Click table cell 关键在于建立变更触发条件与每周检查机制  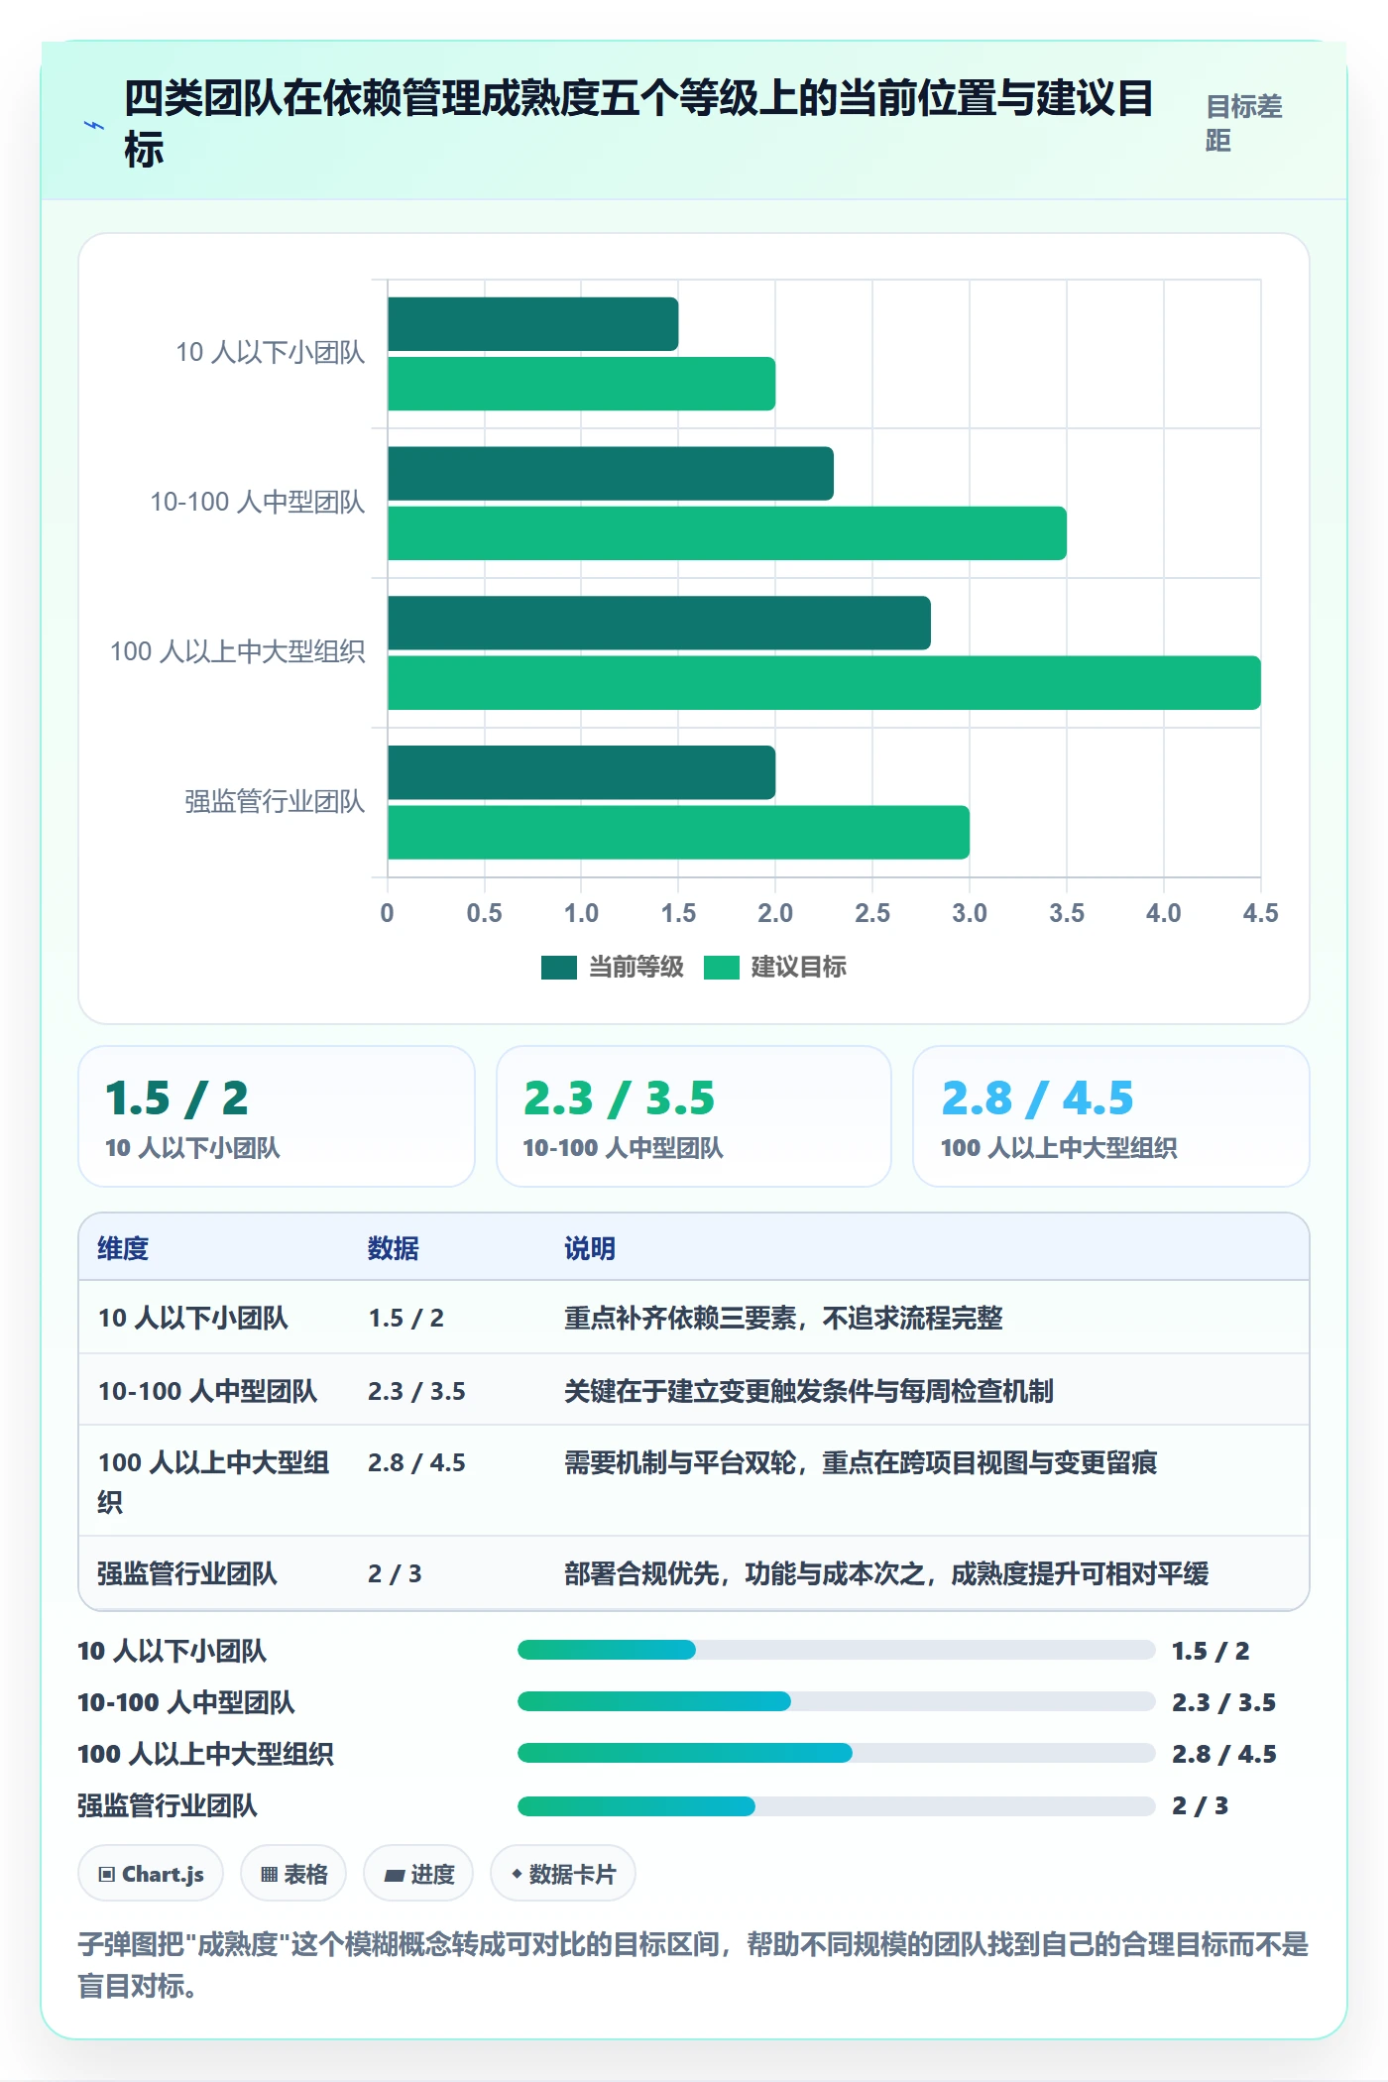click(x=809, y=1391)
